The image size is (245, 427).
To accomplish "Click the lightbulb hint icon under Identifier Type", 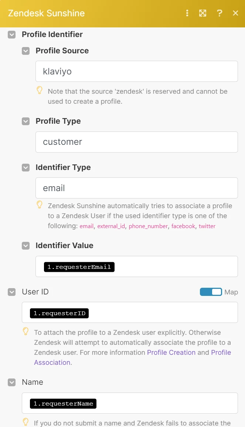I will pos(40,205).
